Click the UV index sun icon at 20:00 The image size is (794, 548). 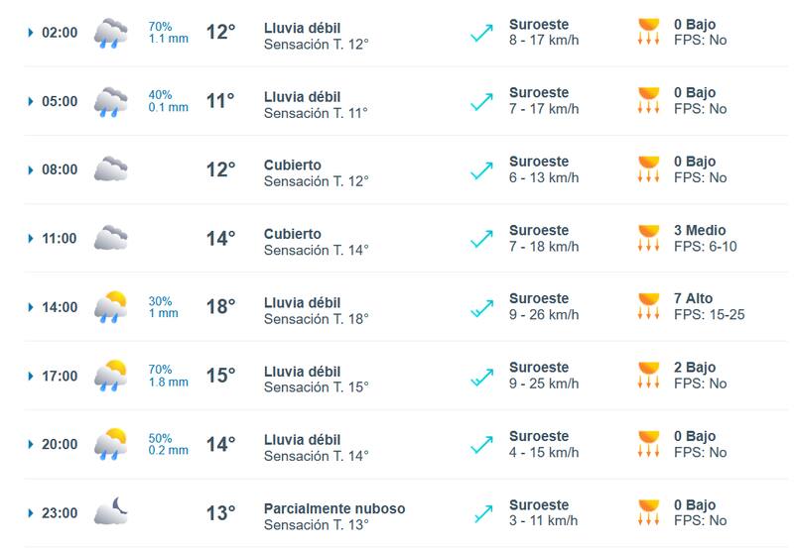(649, 444)
